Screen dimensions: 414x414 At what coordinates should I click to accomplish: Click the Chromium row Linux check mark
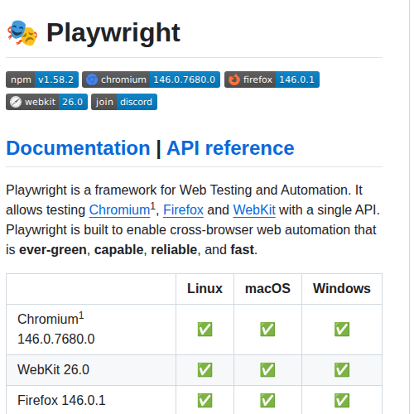pos(205,330)
